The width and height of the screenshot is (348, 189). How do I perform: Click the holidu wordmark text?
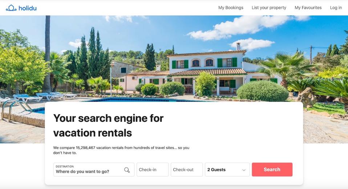coord(28,8)
